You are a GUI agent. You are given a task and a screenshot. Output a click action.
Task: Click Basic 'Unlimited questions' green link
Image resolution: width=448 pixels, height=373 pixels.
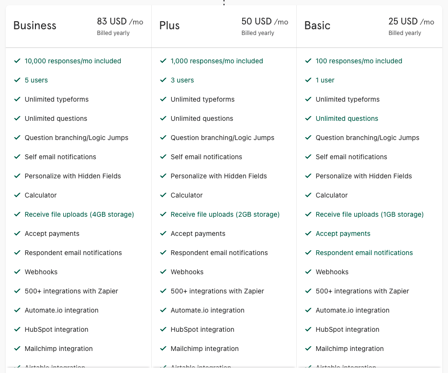(x=347, y=118)
